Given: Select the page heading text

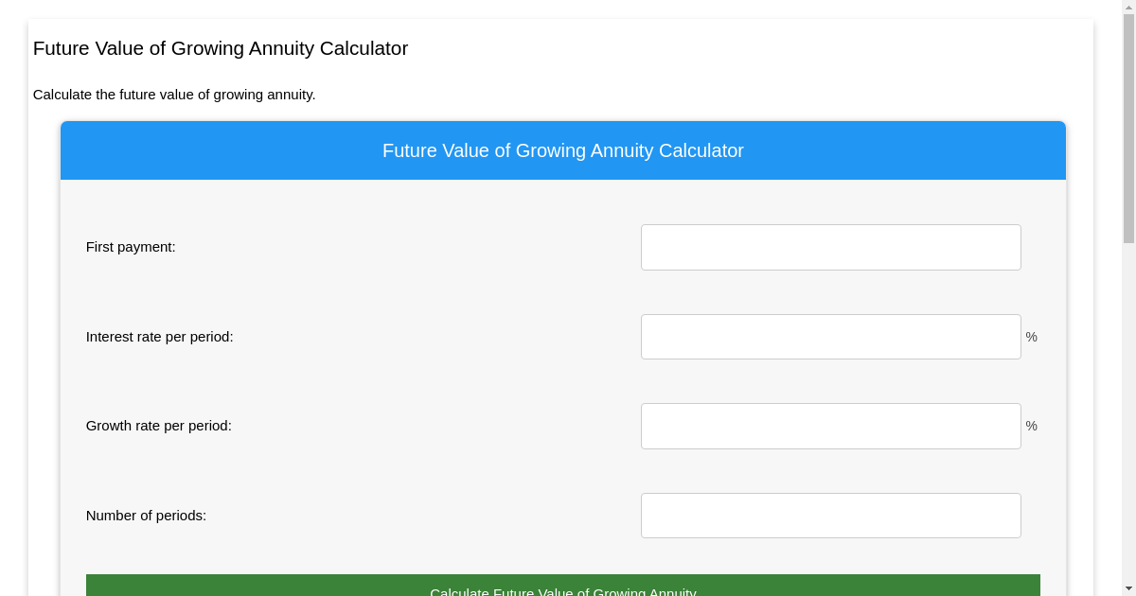Looking at the screenshot, I should pyautogui.click(x=220, y=48).
